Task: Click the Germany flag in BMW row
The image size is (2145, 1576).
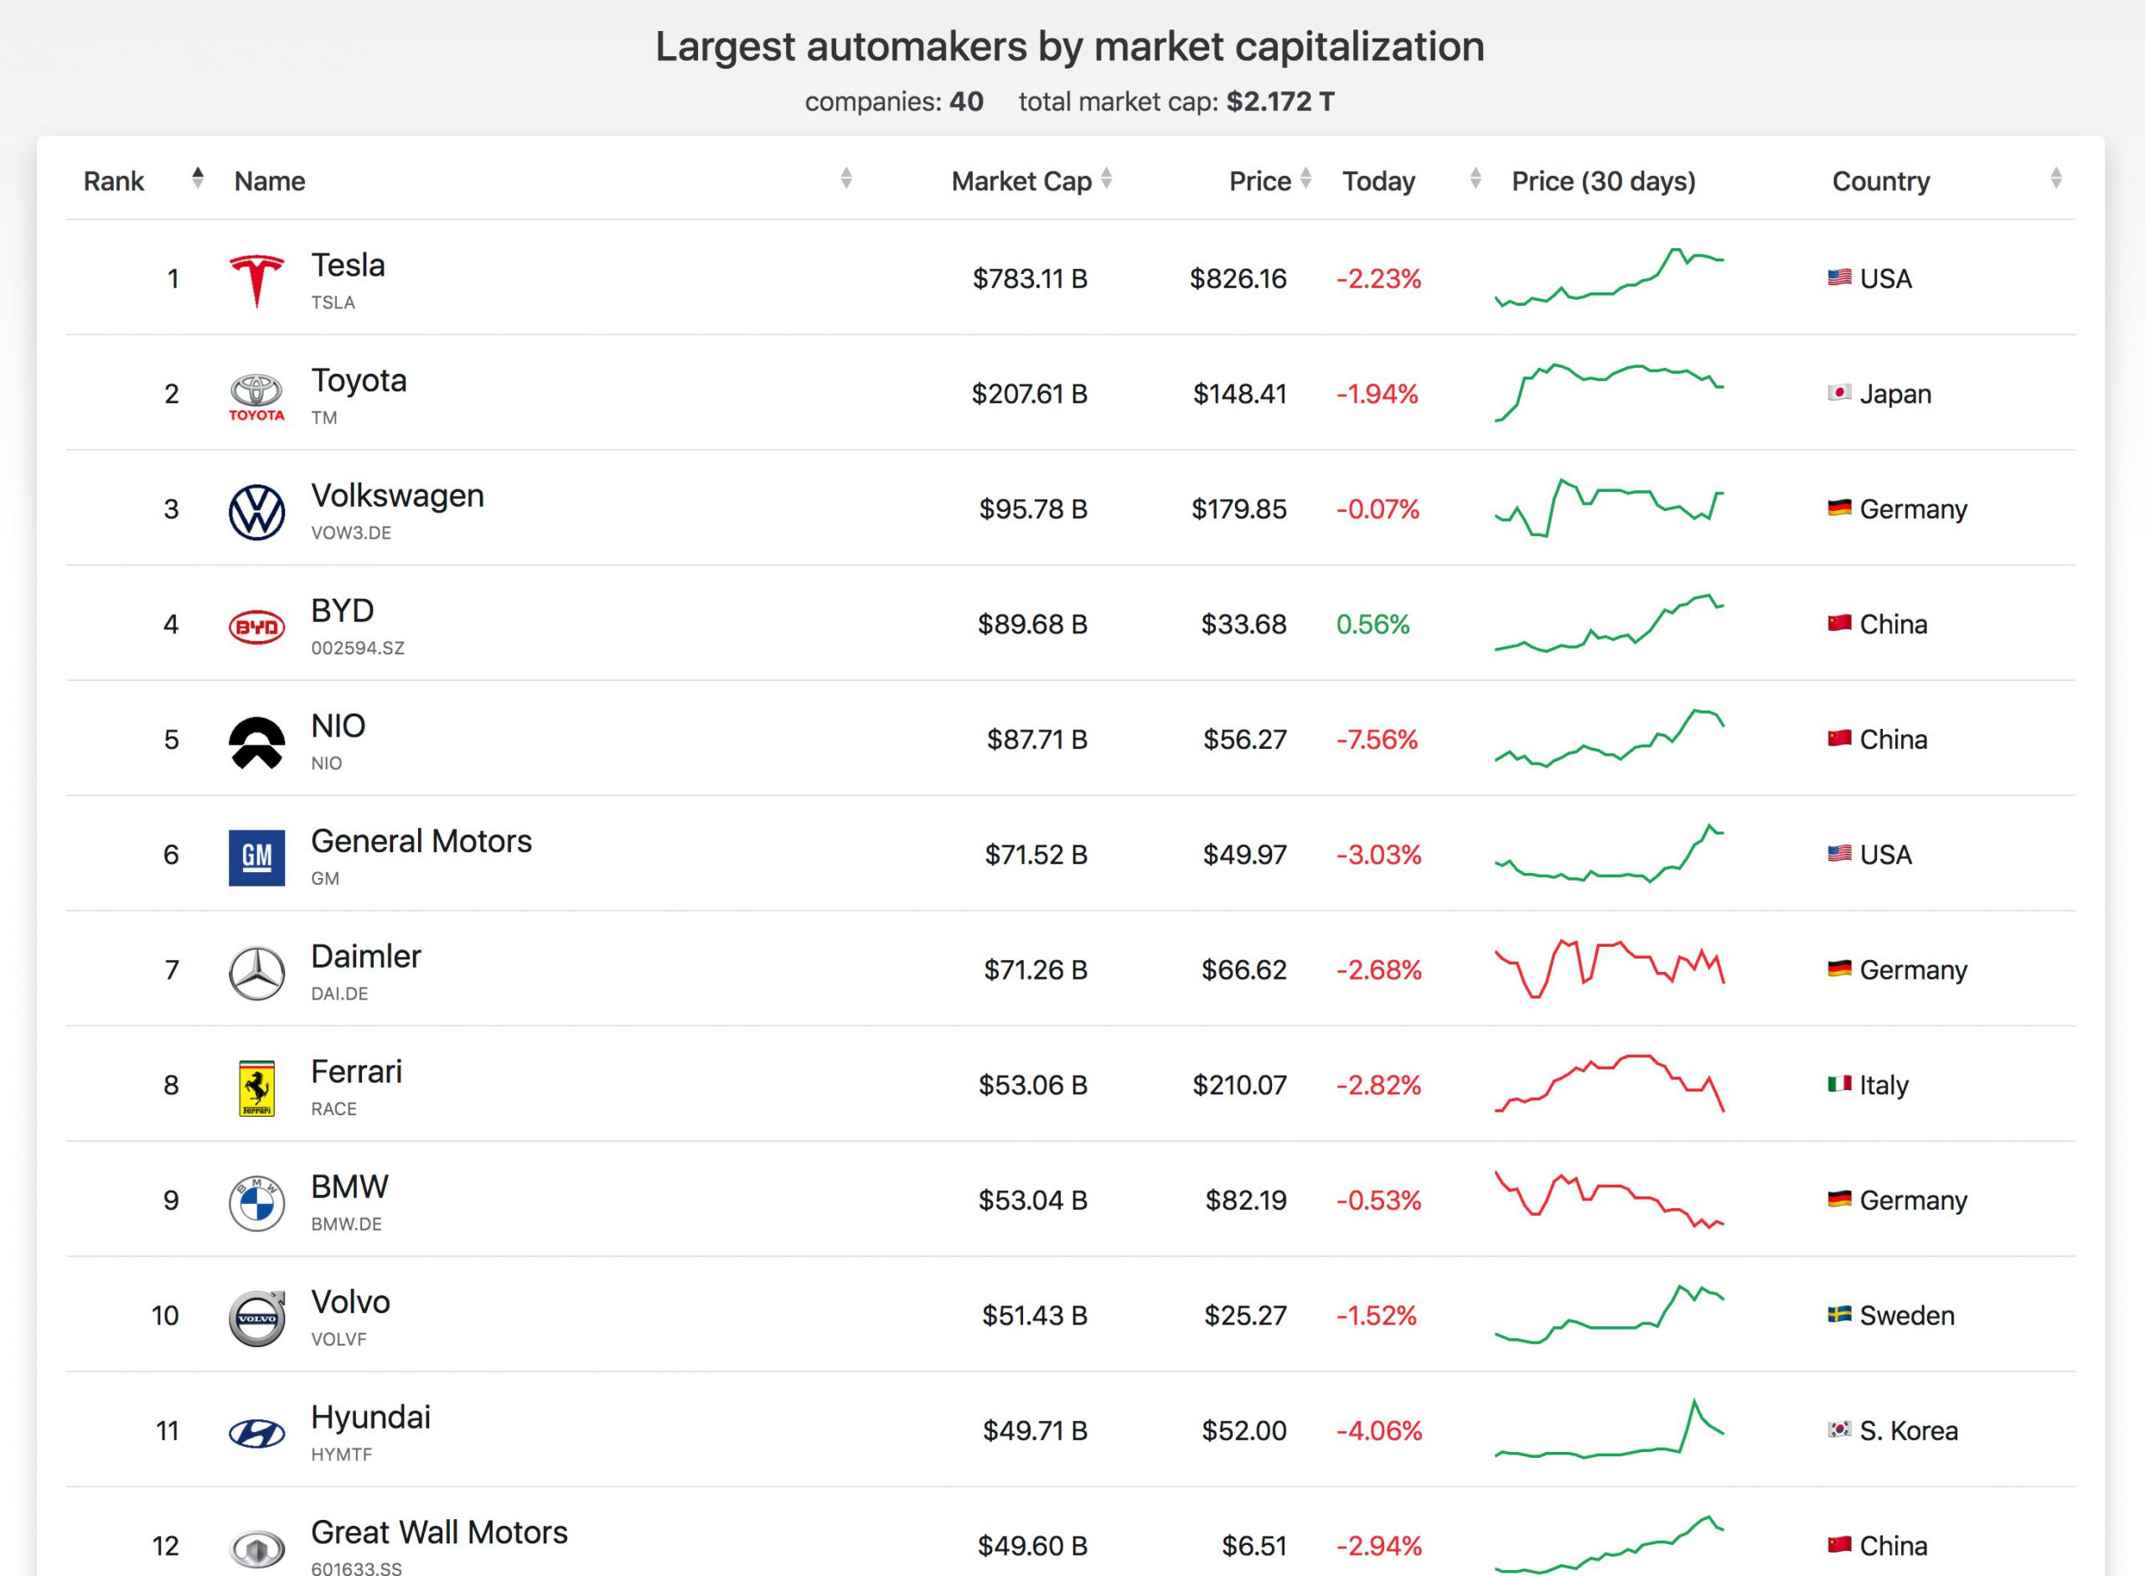Action: [1839, 1199]
